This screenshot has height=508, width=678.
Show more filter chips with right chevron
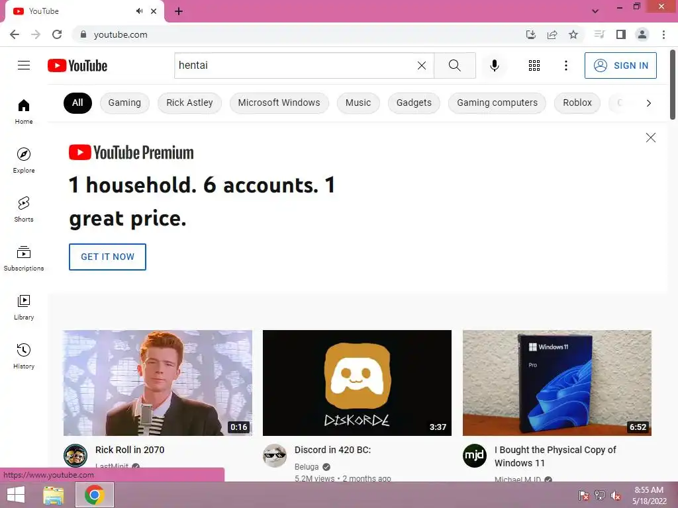[649, 103]
